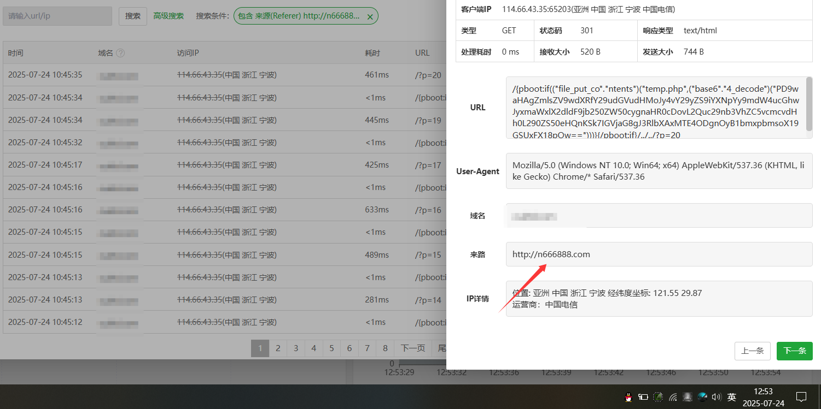Click the 搜索 button

(133, 16)
